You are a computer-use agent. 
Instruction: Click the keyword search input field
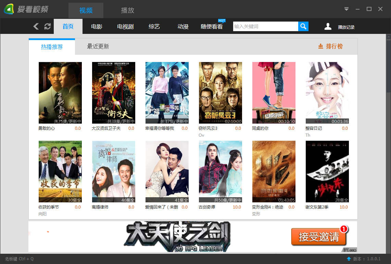click(x=265, y=26)
